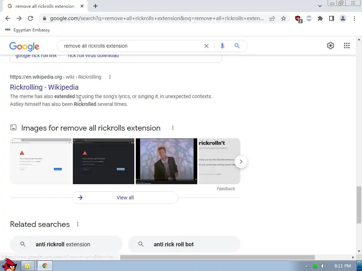
Task: Open the 8:11 PM taskbar clock
Action: (x=343, y=266)
